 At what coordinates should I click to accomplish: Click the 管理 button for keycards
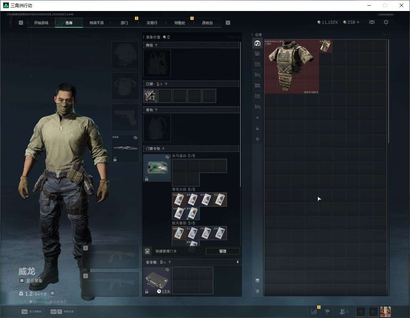click(222, 251)
